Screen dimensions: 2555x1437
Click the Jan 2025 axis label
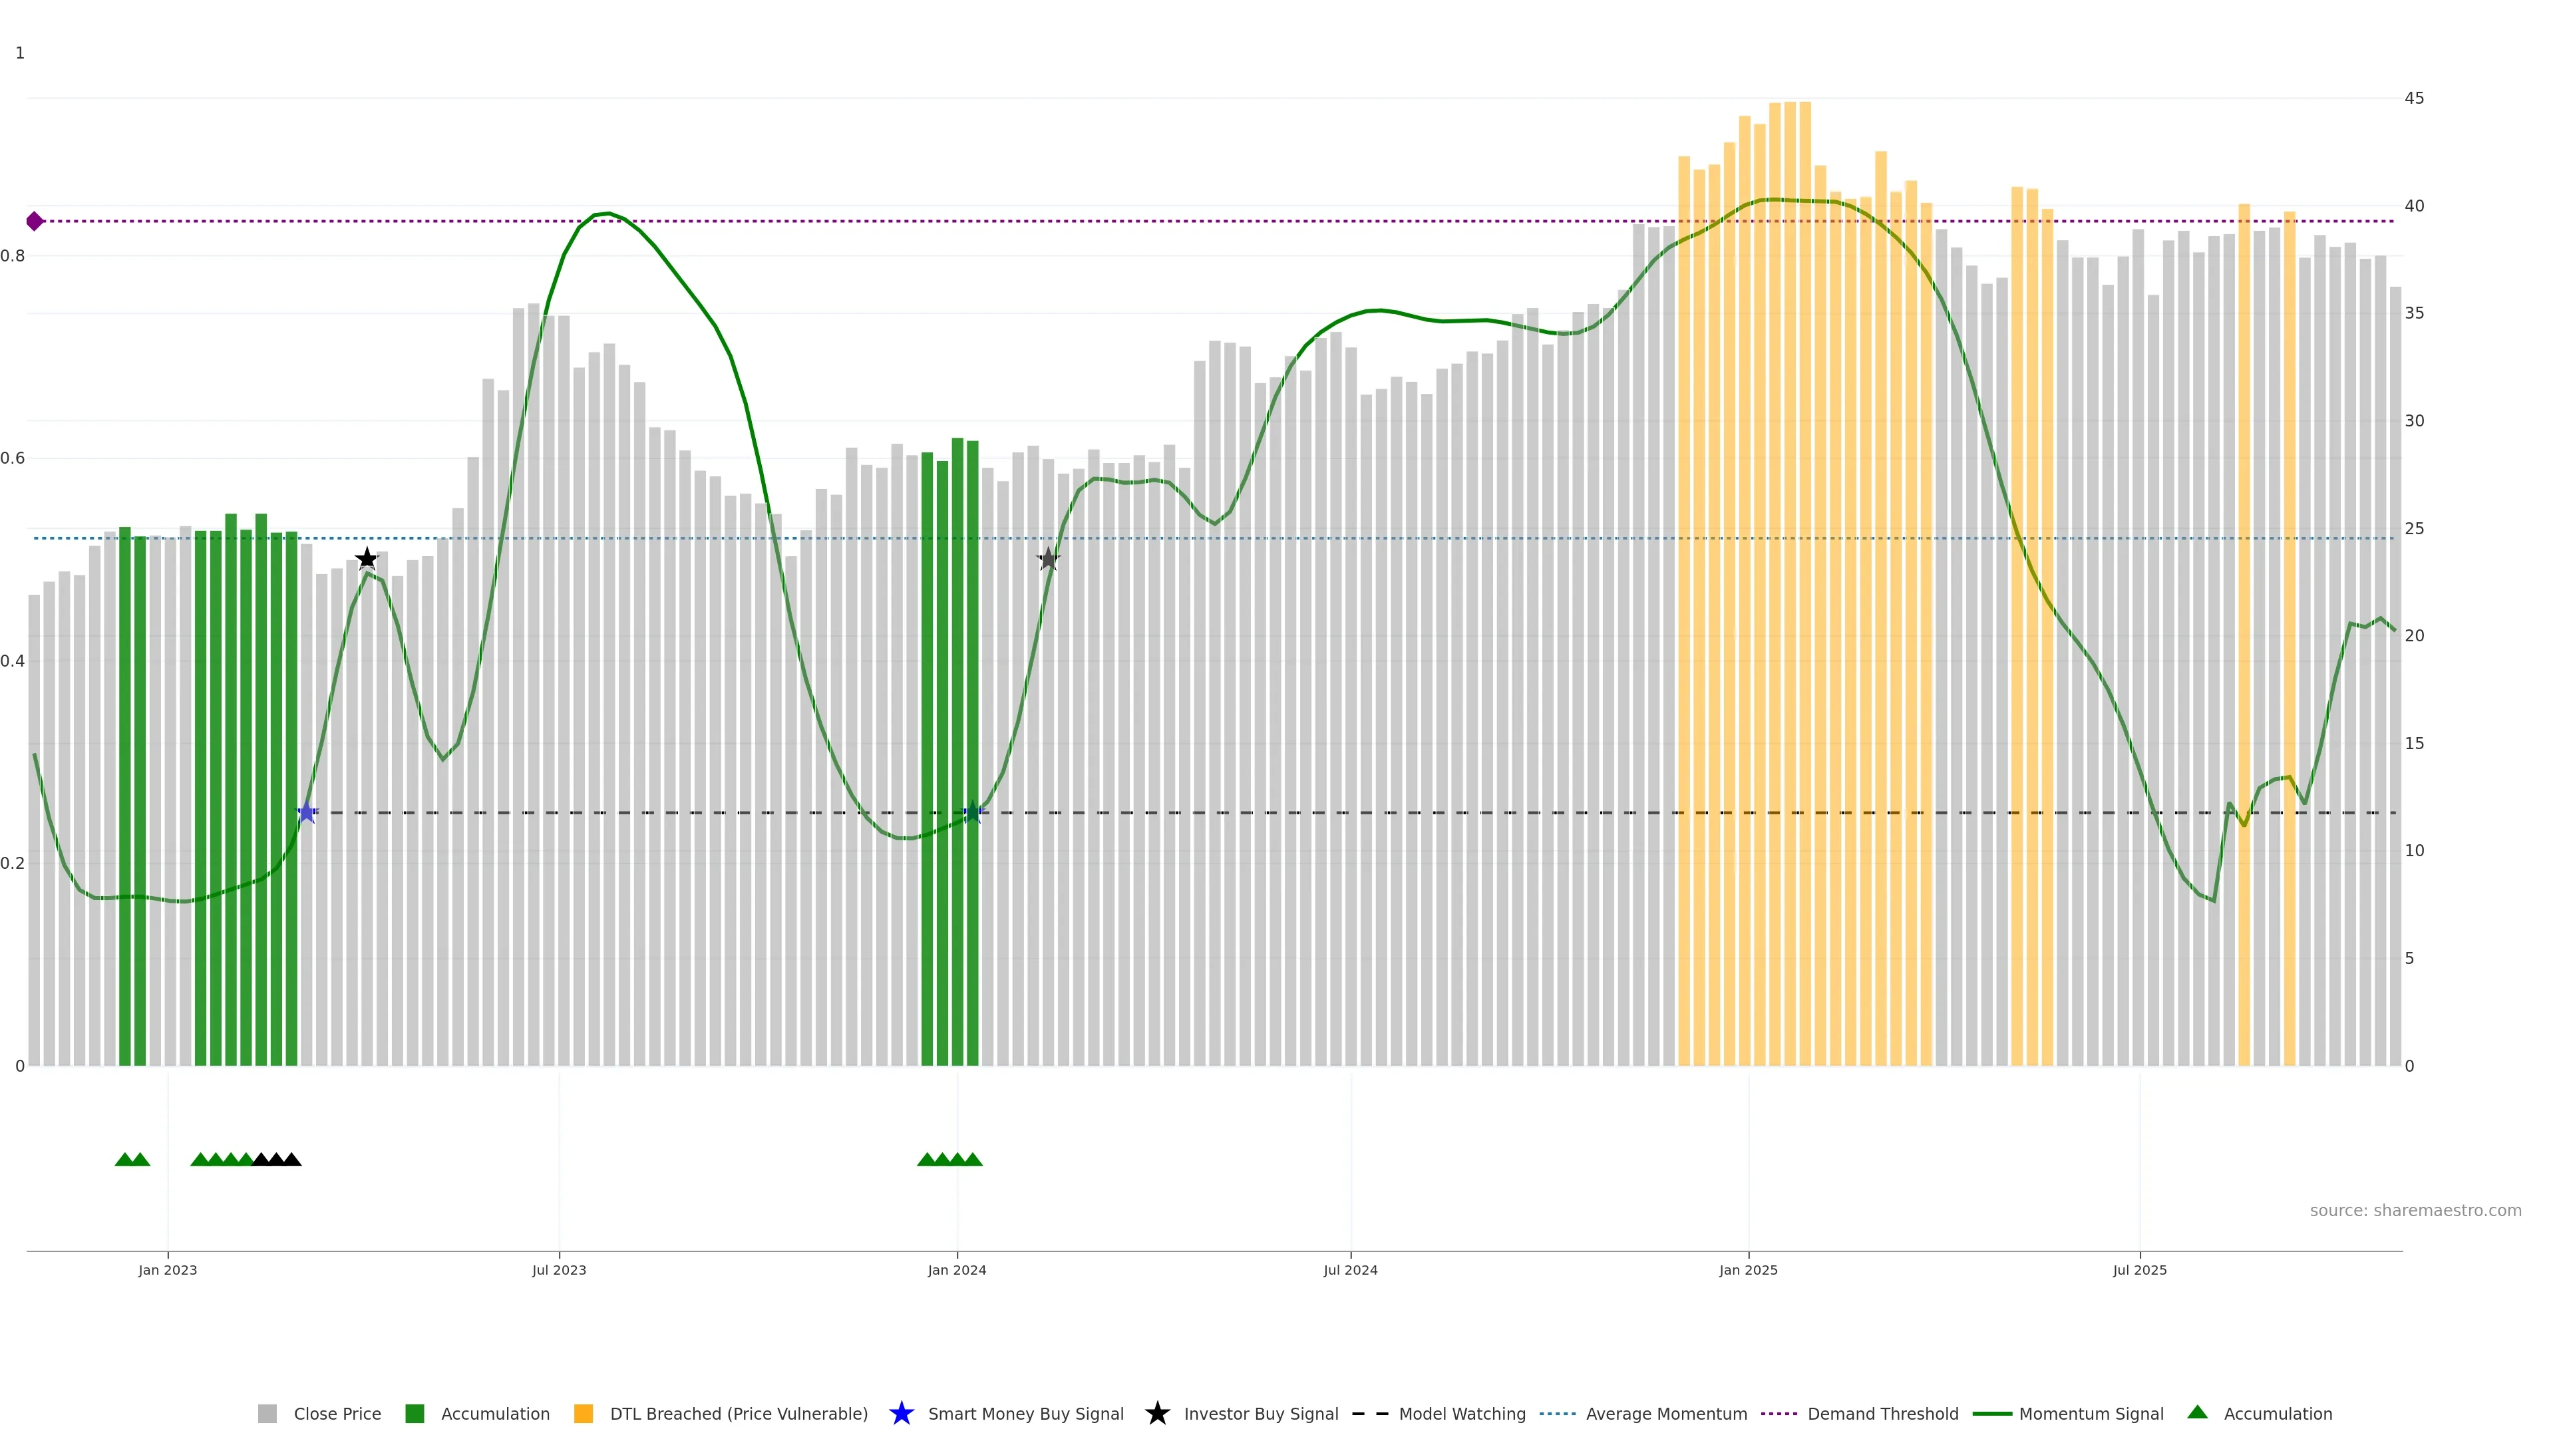pos(1748,1271)
